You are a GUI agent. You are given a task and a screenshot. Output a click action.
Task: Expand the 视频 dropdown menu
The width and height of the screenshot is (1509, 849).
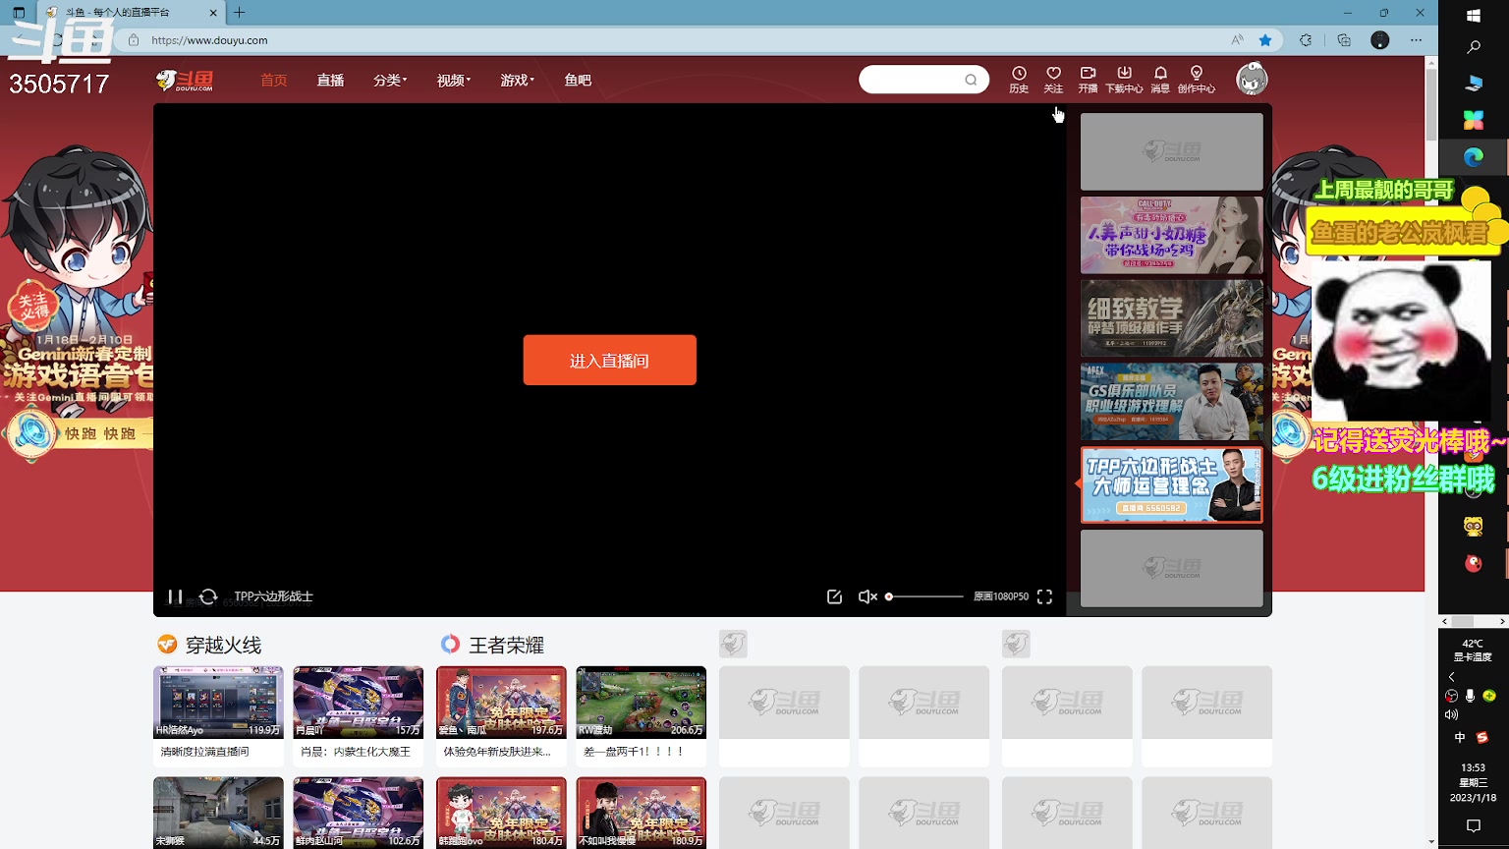[454, 80]
